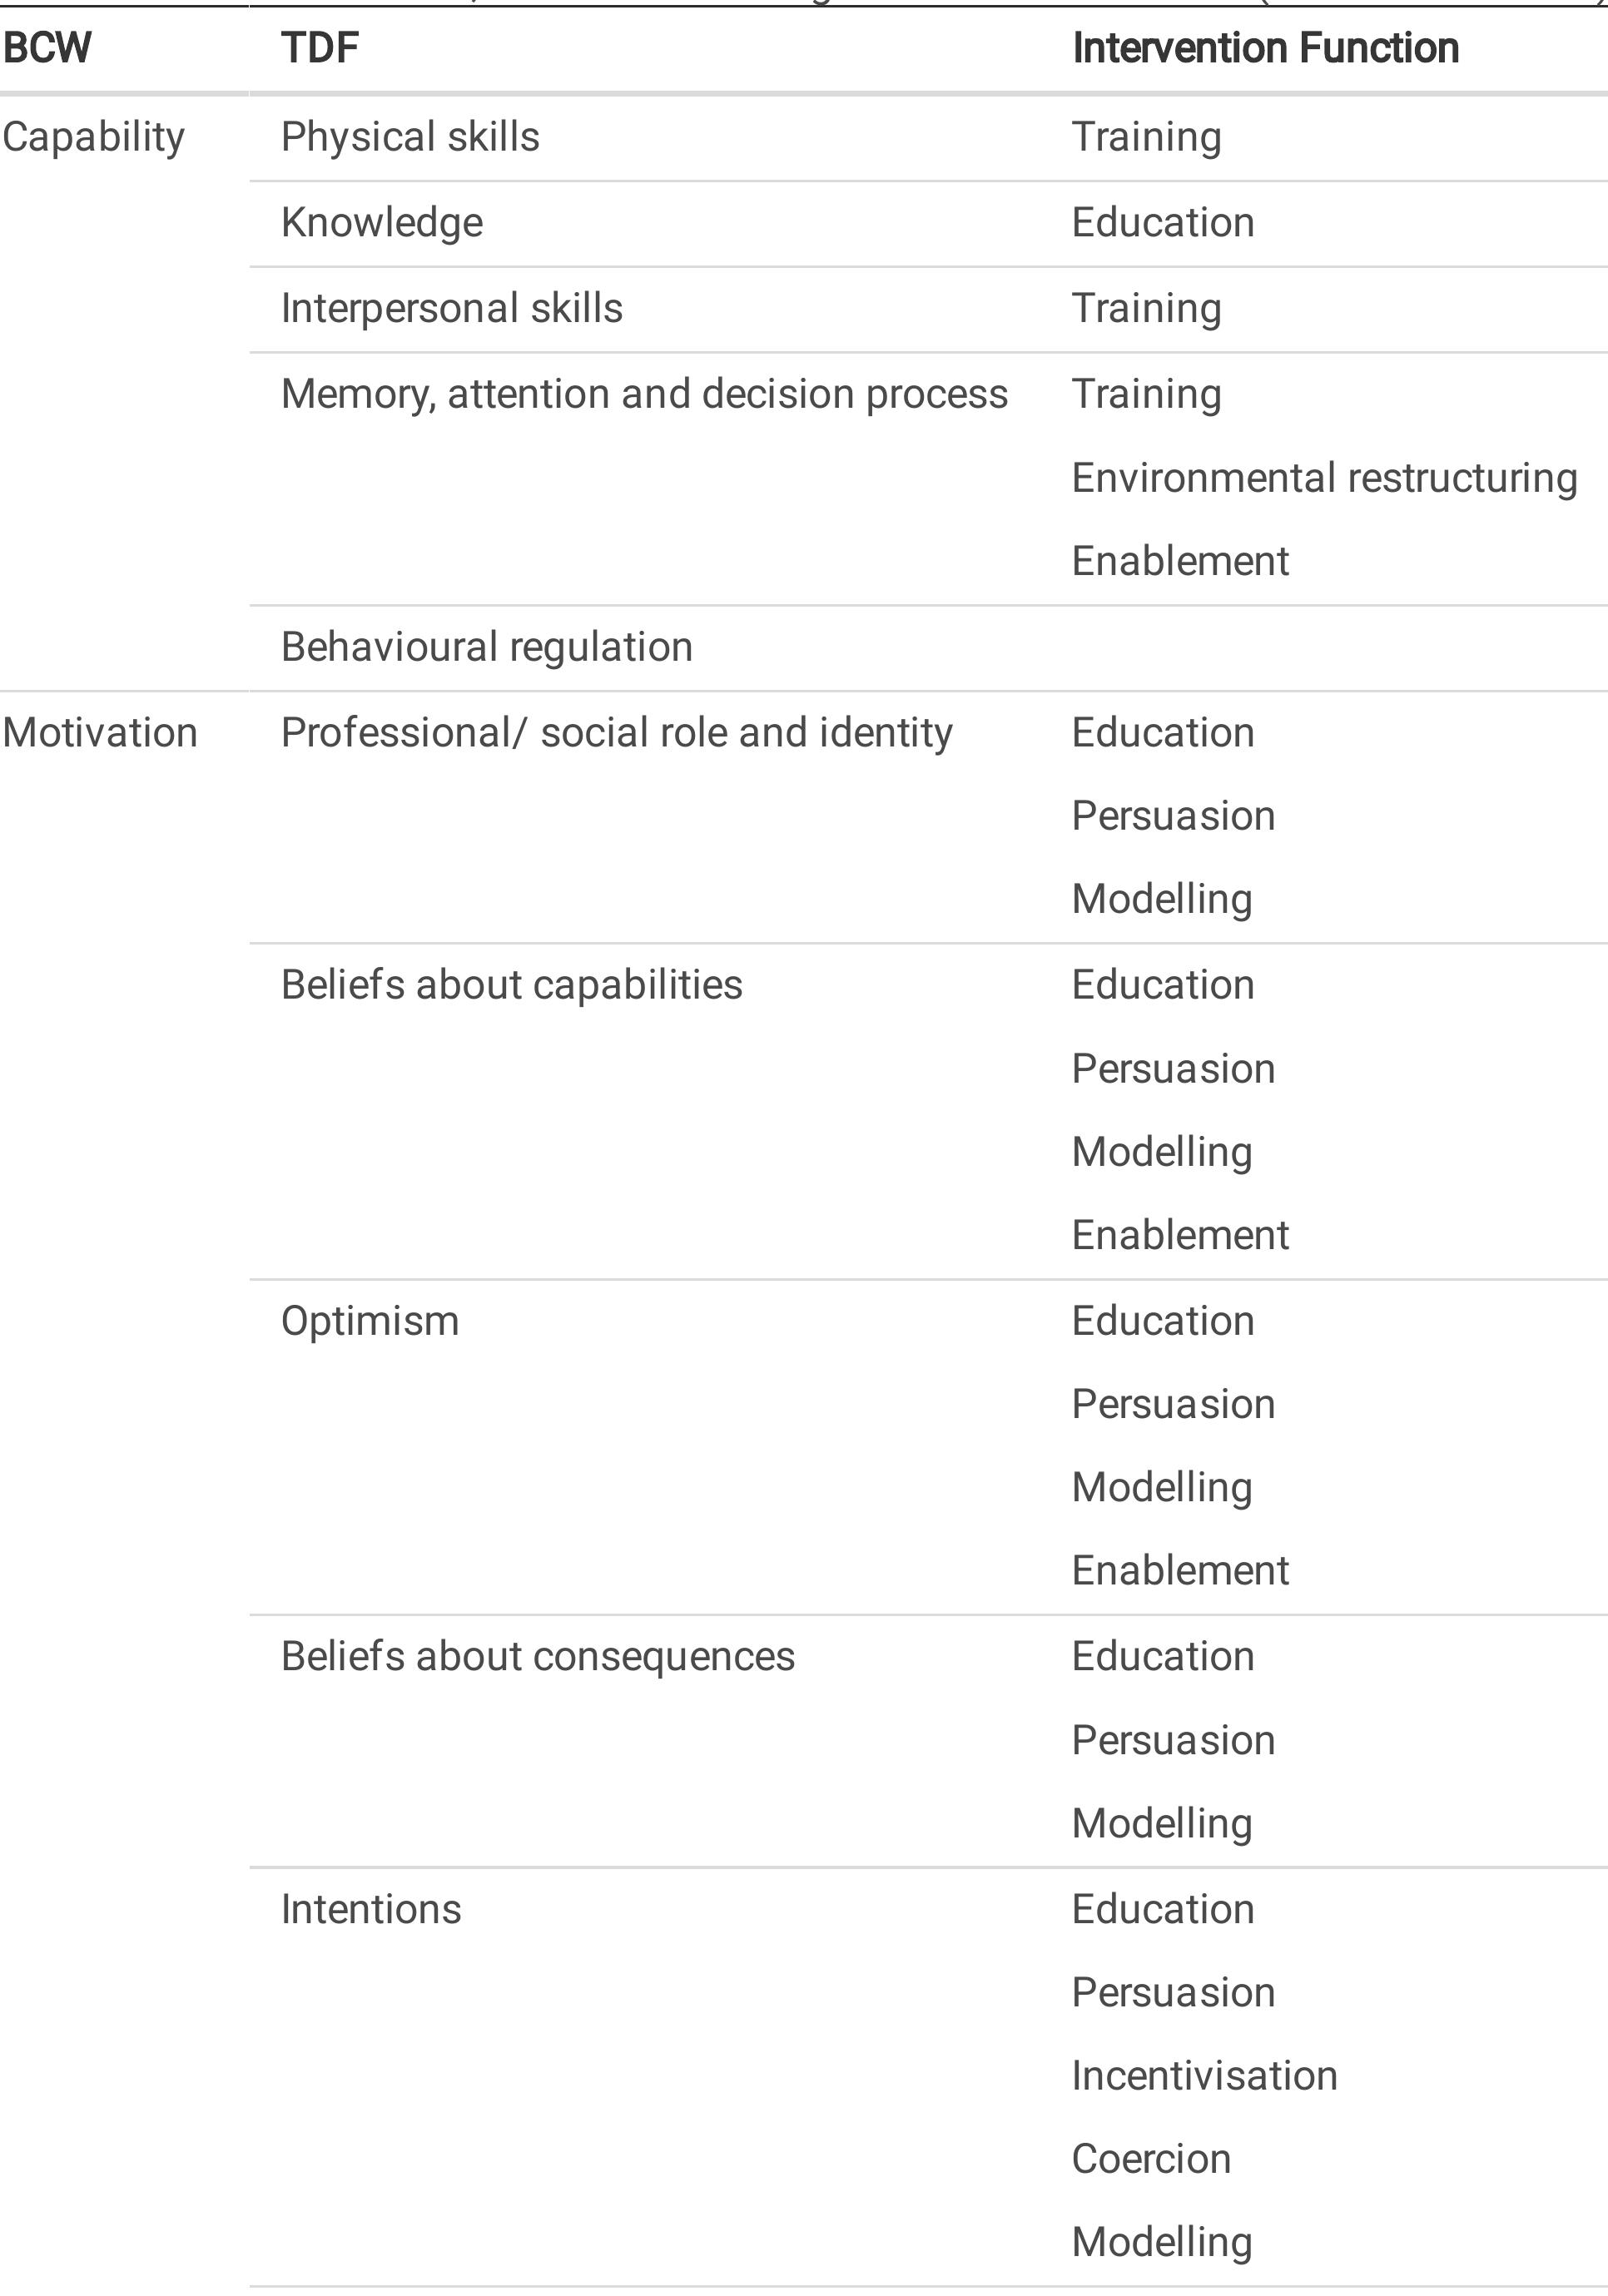Screen dimensions: 1608x2296
Task: Select the Motivation row label
Action: (99, 733)
